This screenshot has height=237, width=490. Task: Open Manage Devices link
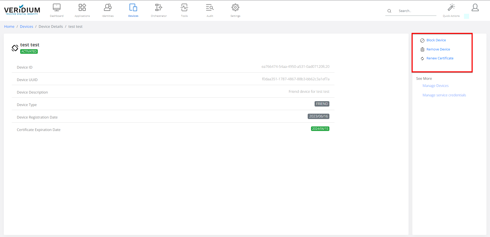435,86
